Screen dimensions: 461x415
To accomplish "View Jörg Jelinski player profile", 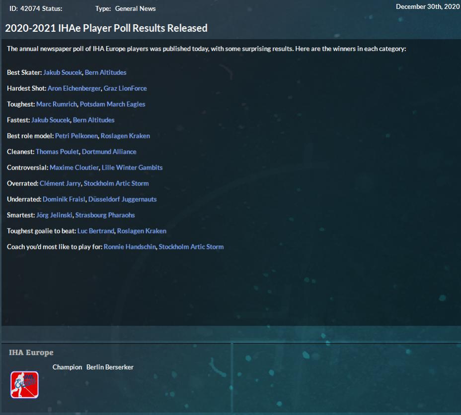I will [54, 215].
